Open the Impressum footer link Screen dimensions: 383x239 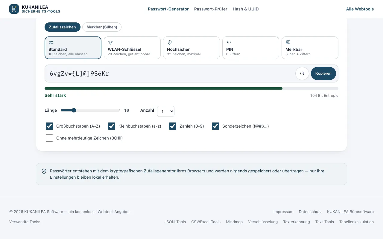pos(283,212)
